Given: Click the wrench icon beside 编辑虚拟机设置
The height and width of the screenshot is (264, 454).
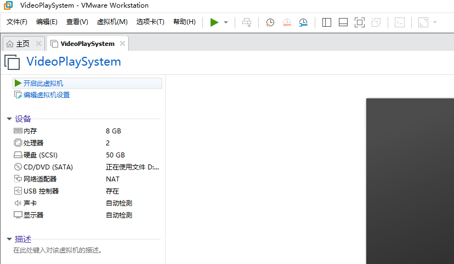Looking at the screenshot, I should [x=18, y=95].
